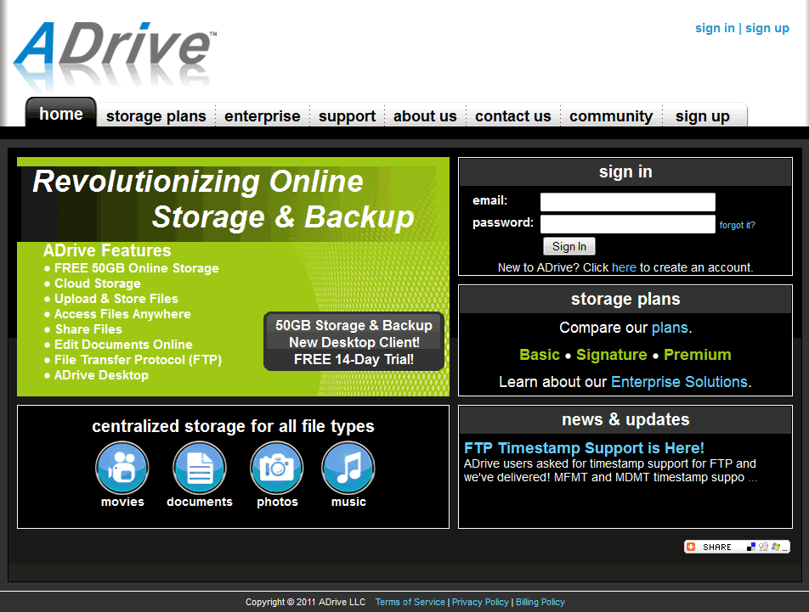Click 'File Transfer Protocol (FTP)' feature text
Image resolution: width=809 pixels, height=612 pixels.
[x=138, y=360]
